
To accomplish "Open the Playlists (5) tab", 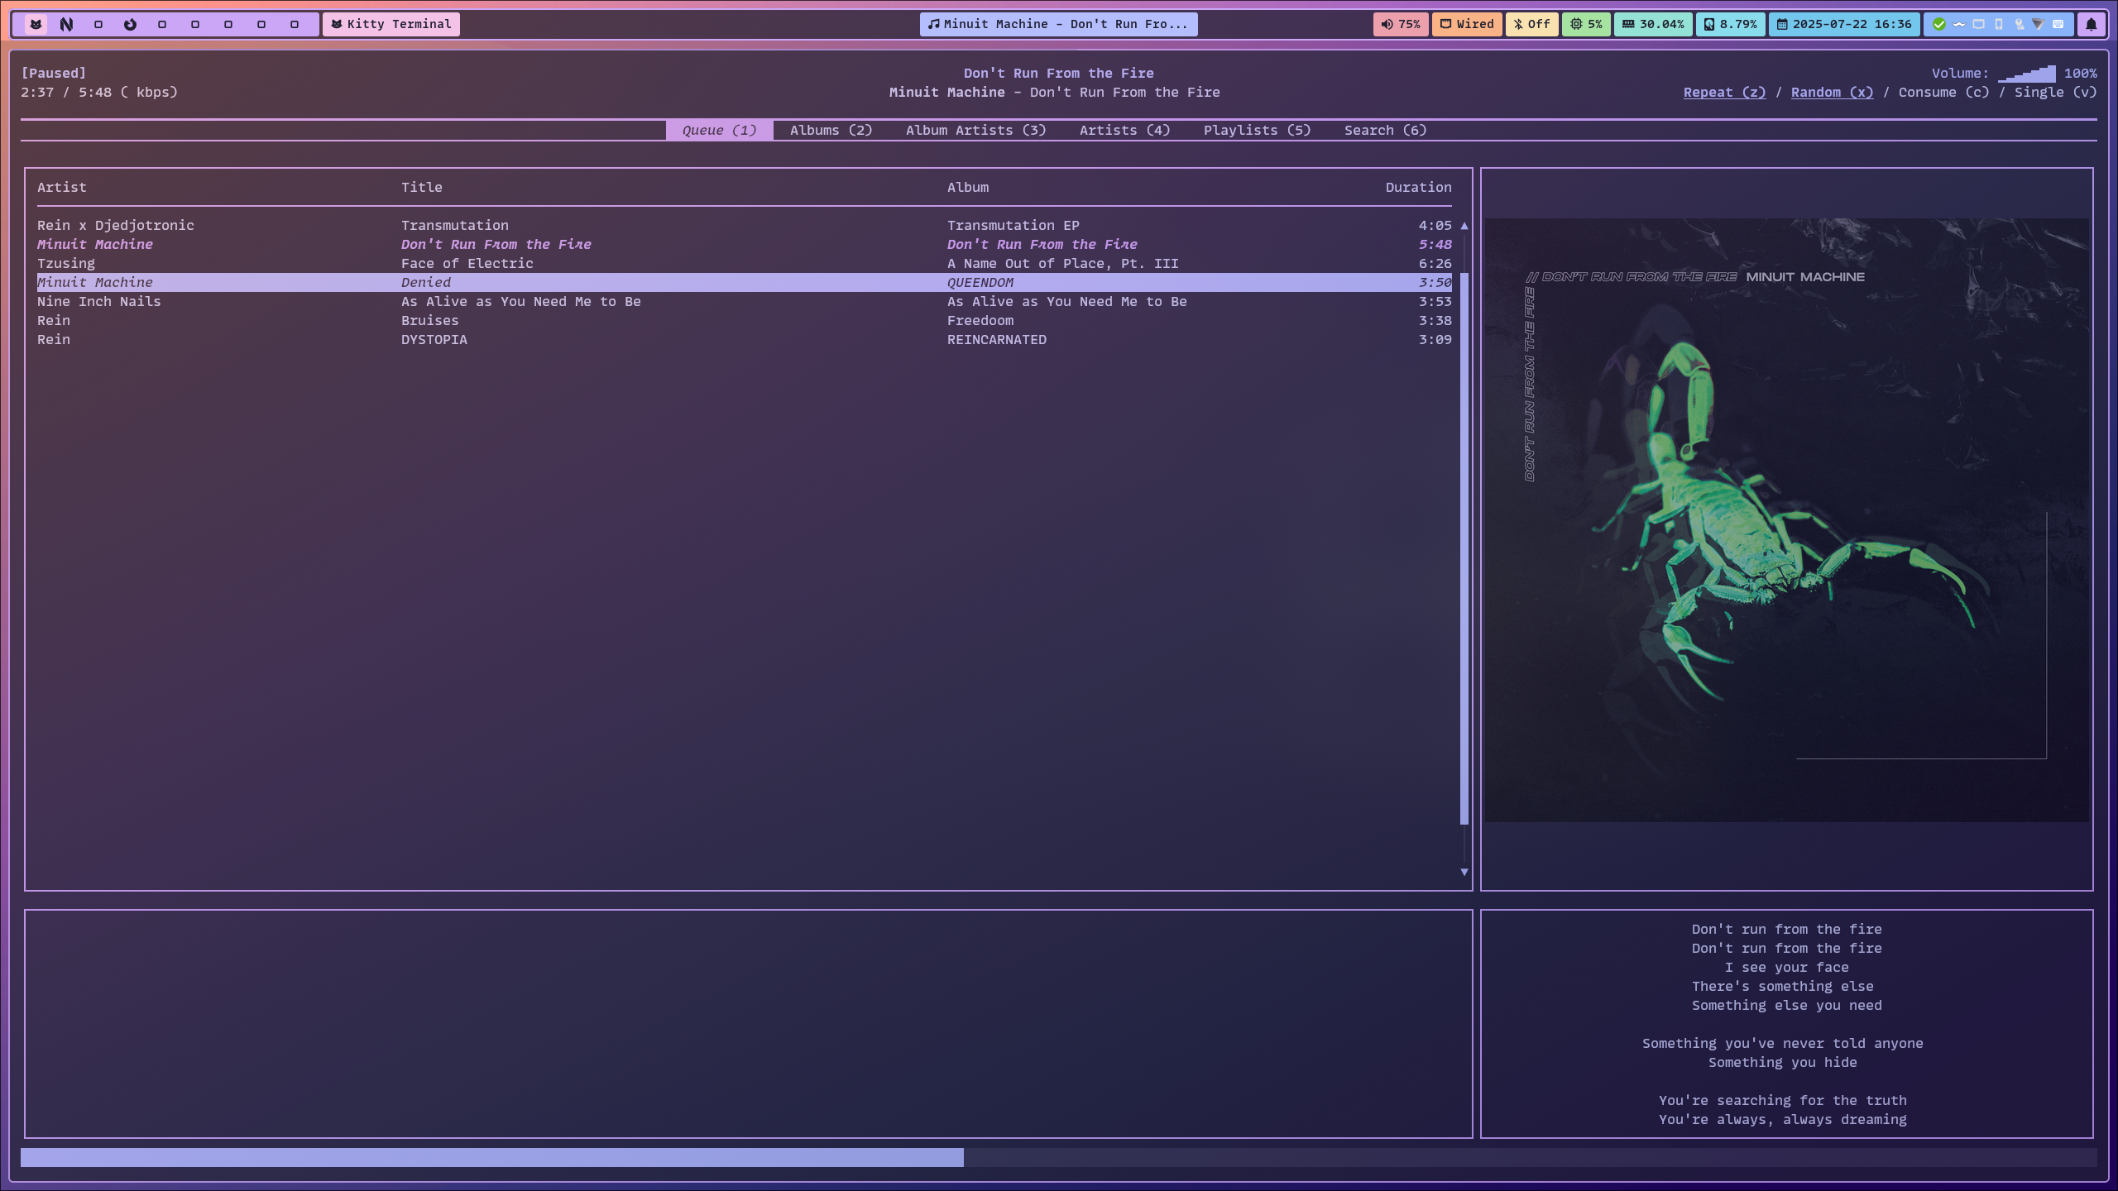I will [1257, 131].
